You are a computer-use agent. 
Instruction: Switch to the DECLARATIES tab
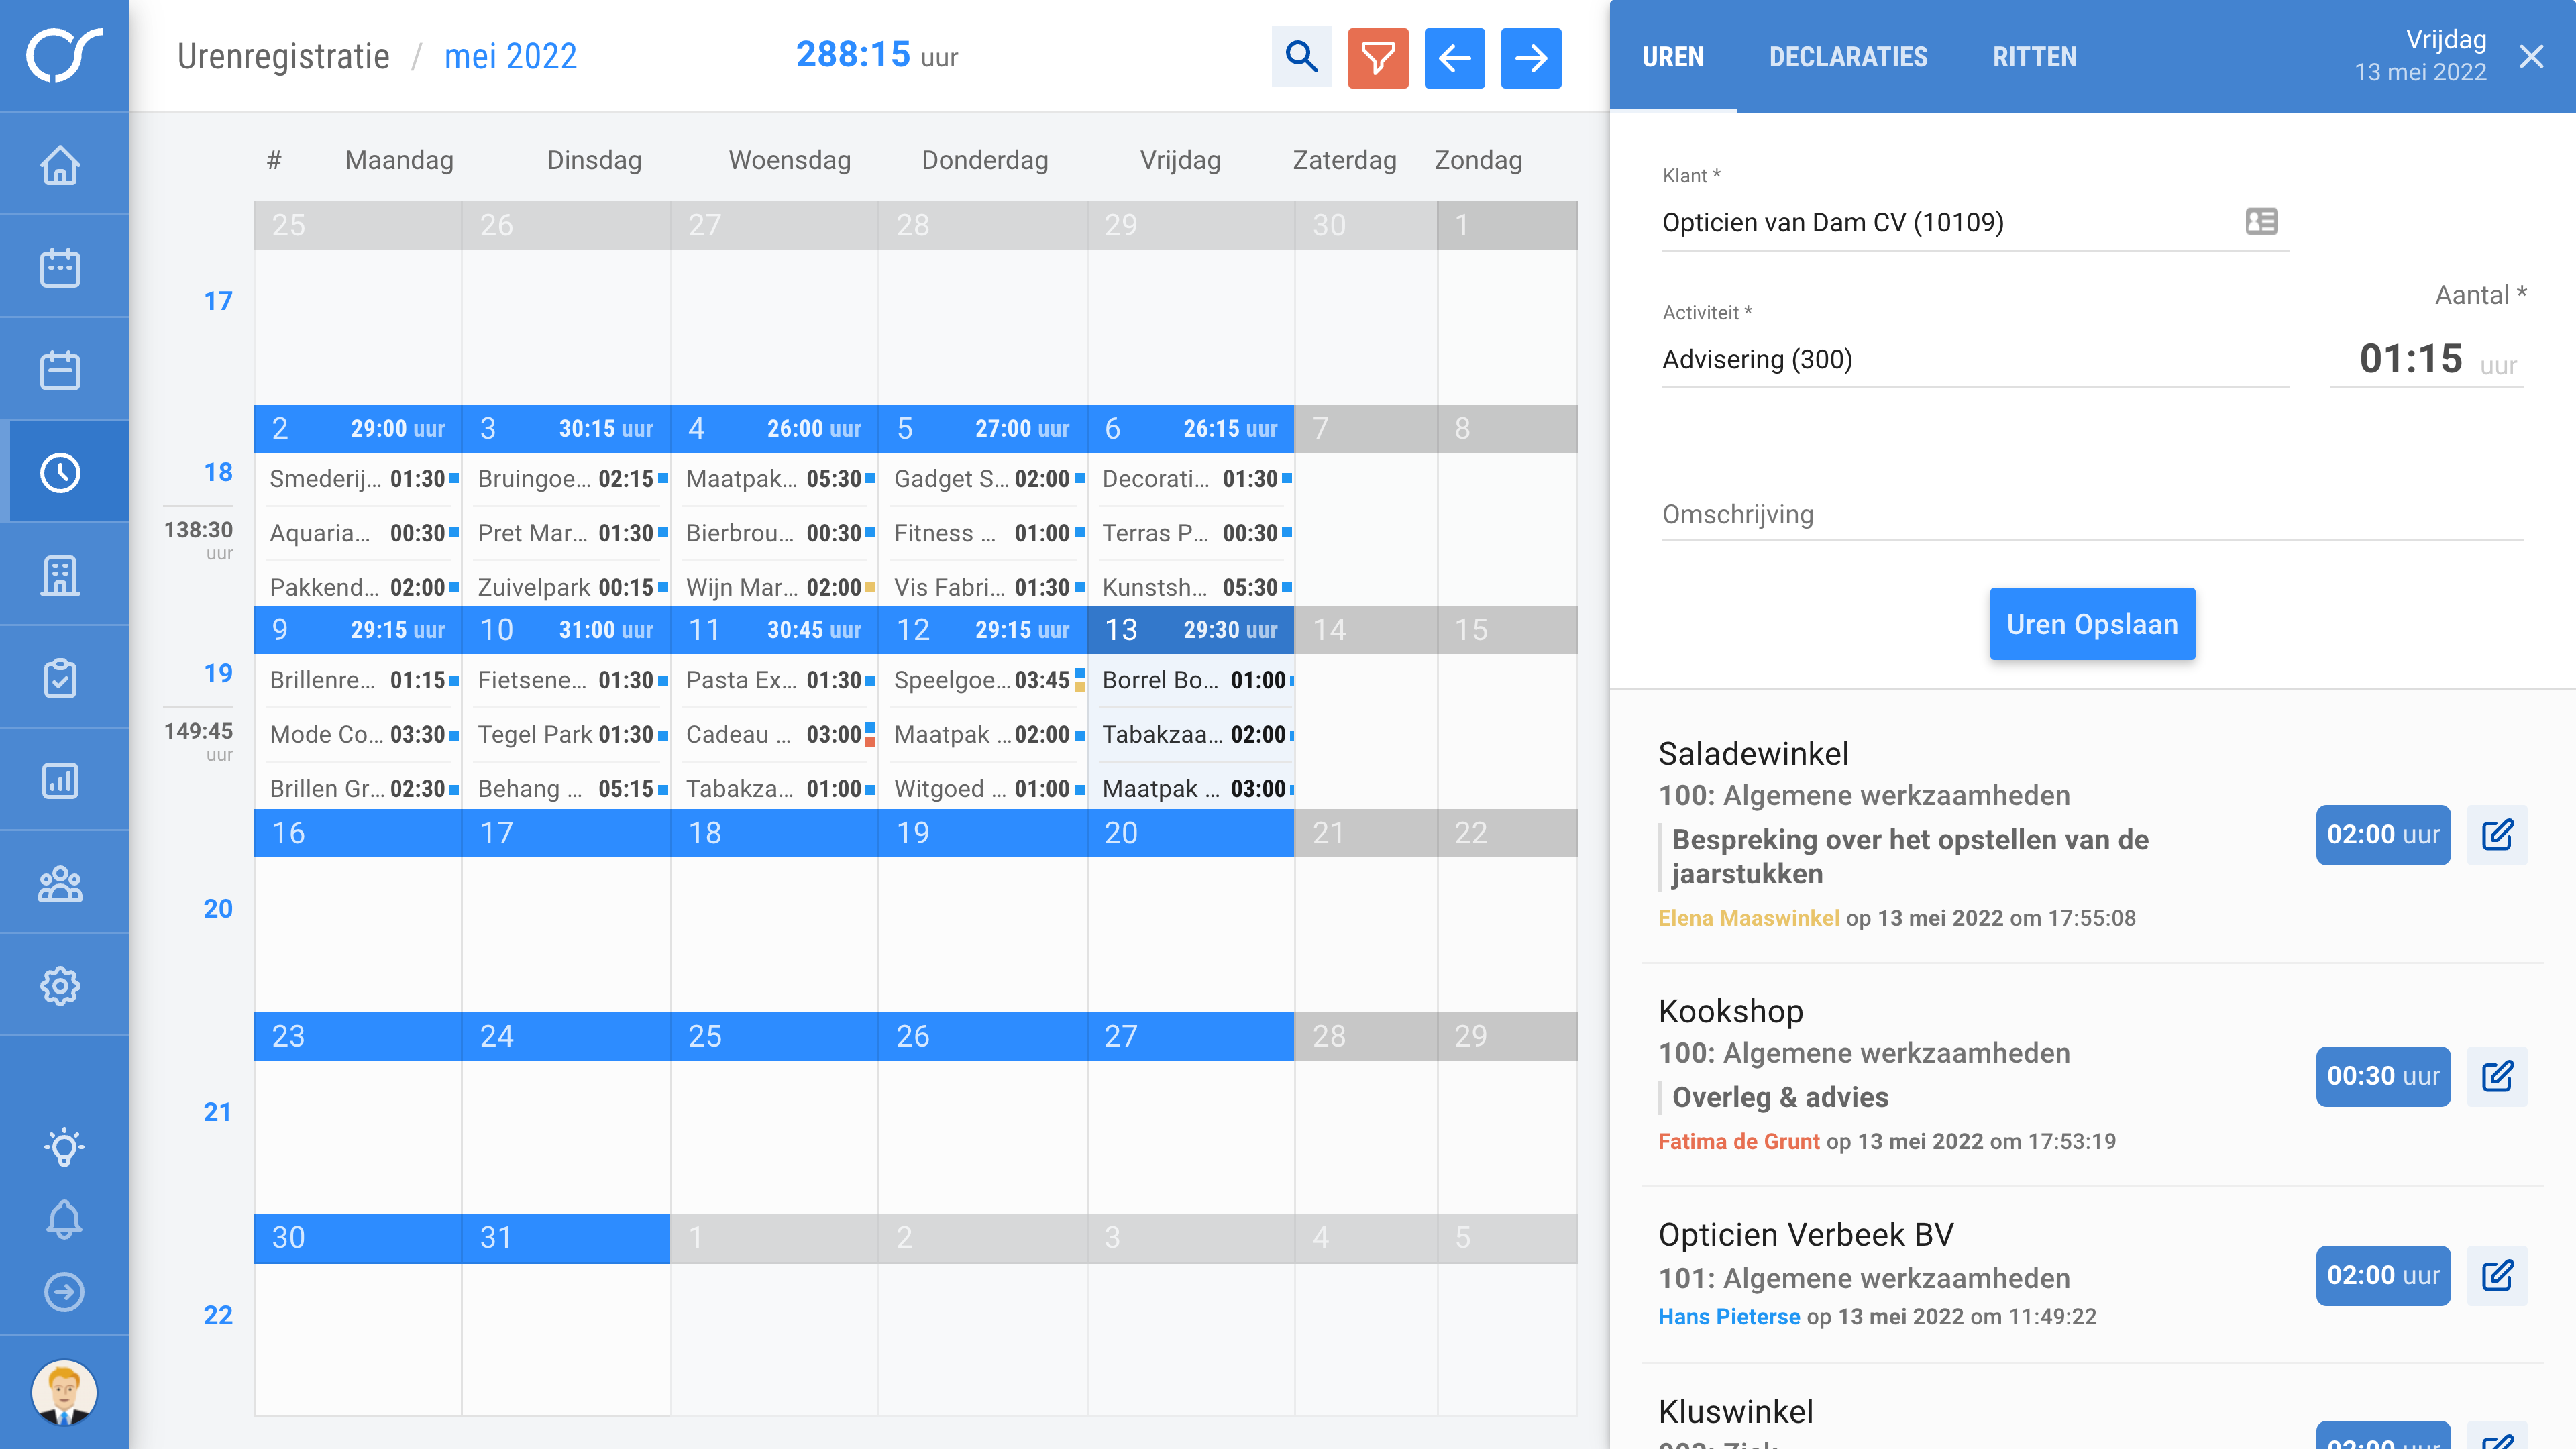coord(1847,57)
